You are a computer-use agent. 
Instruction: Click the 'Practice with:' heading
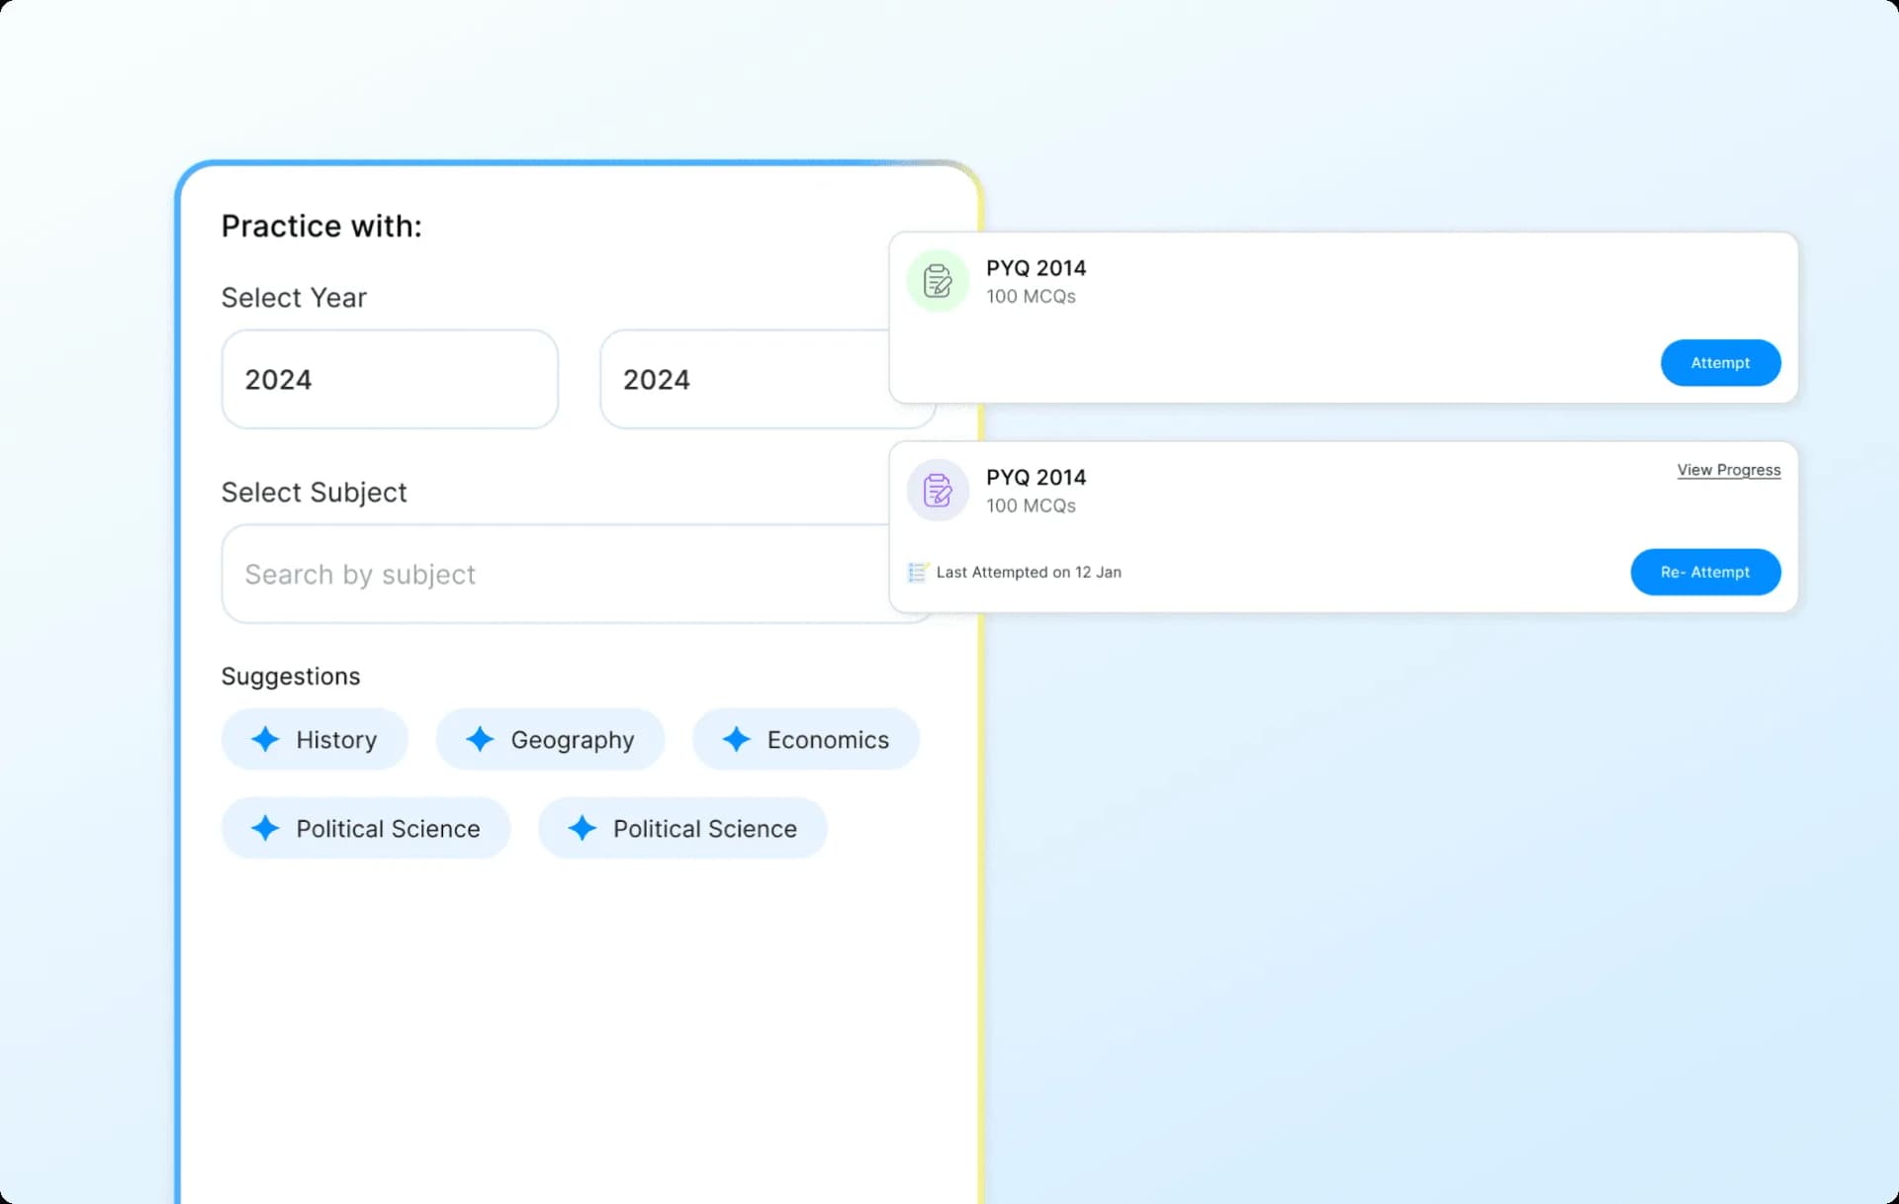[x=321, y=227]
